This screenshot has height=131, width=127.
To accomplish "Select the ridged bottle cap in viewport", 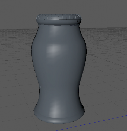I will (59, 19).
